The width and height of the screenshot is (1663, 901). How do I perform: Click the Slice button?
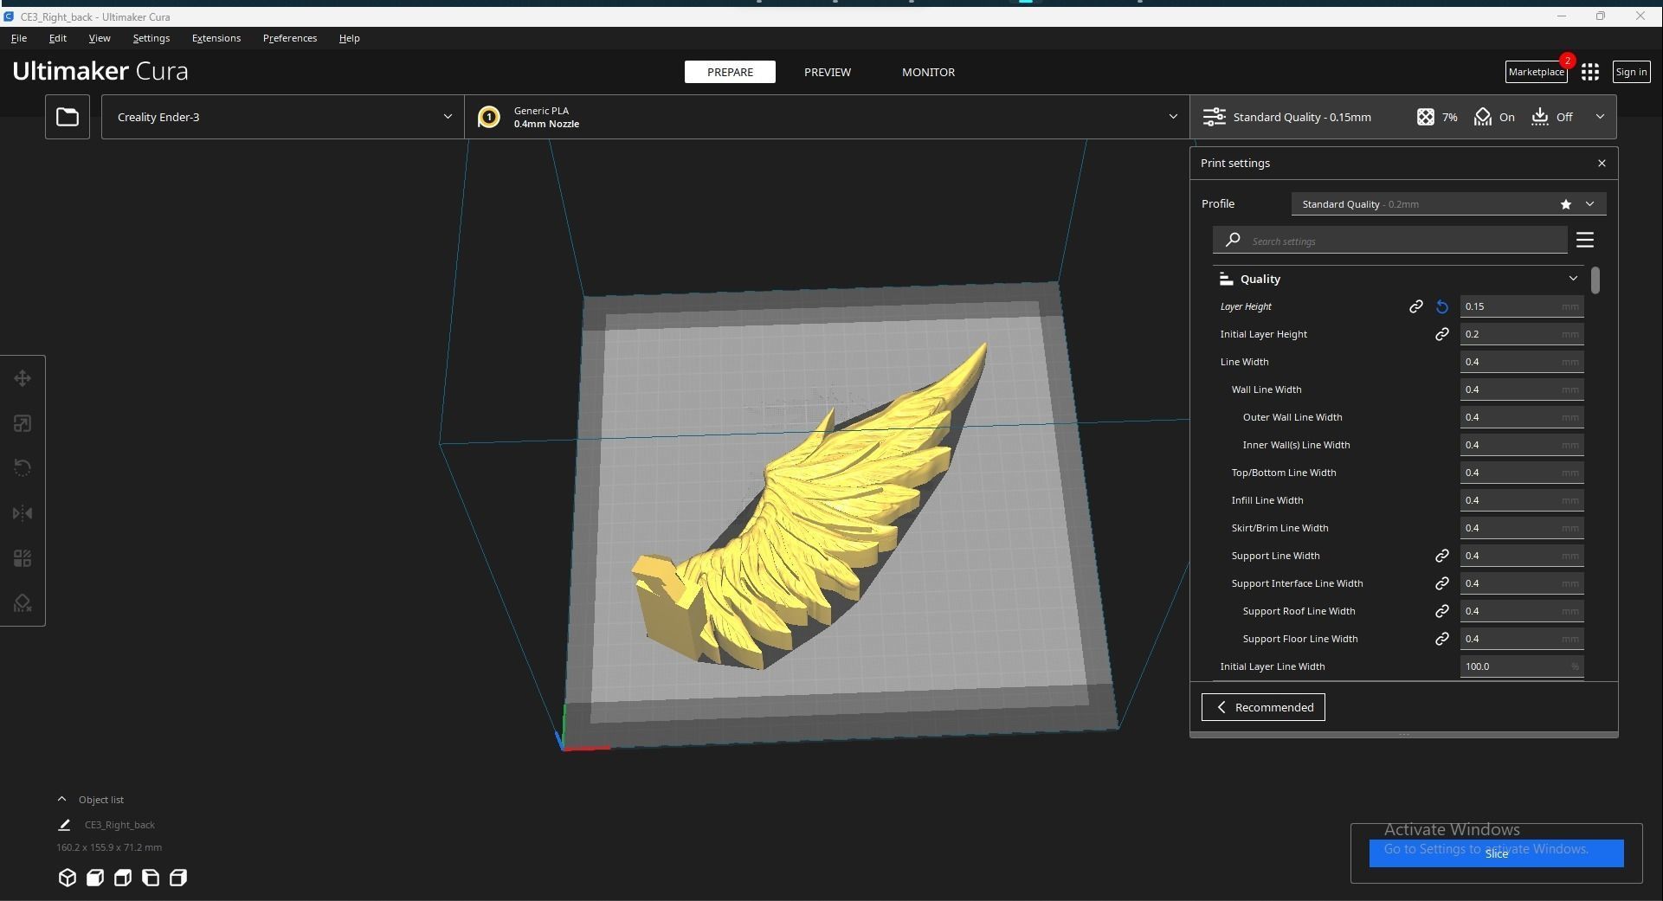[x=1496, y=853]
